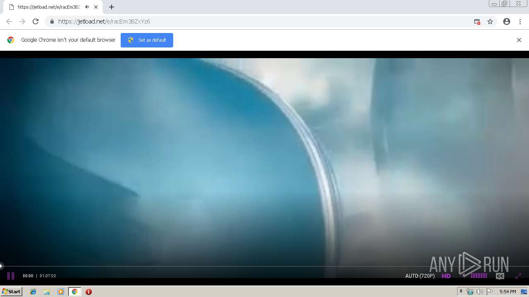View site security lock info
This screenshot has height=297, width=529.
pyautogui.click(x=52, y=21)
